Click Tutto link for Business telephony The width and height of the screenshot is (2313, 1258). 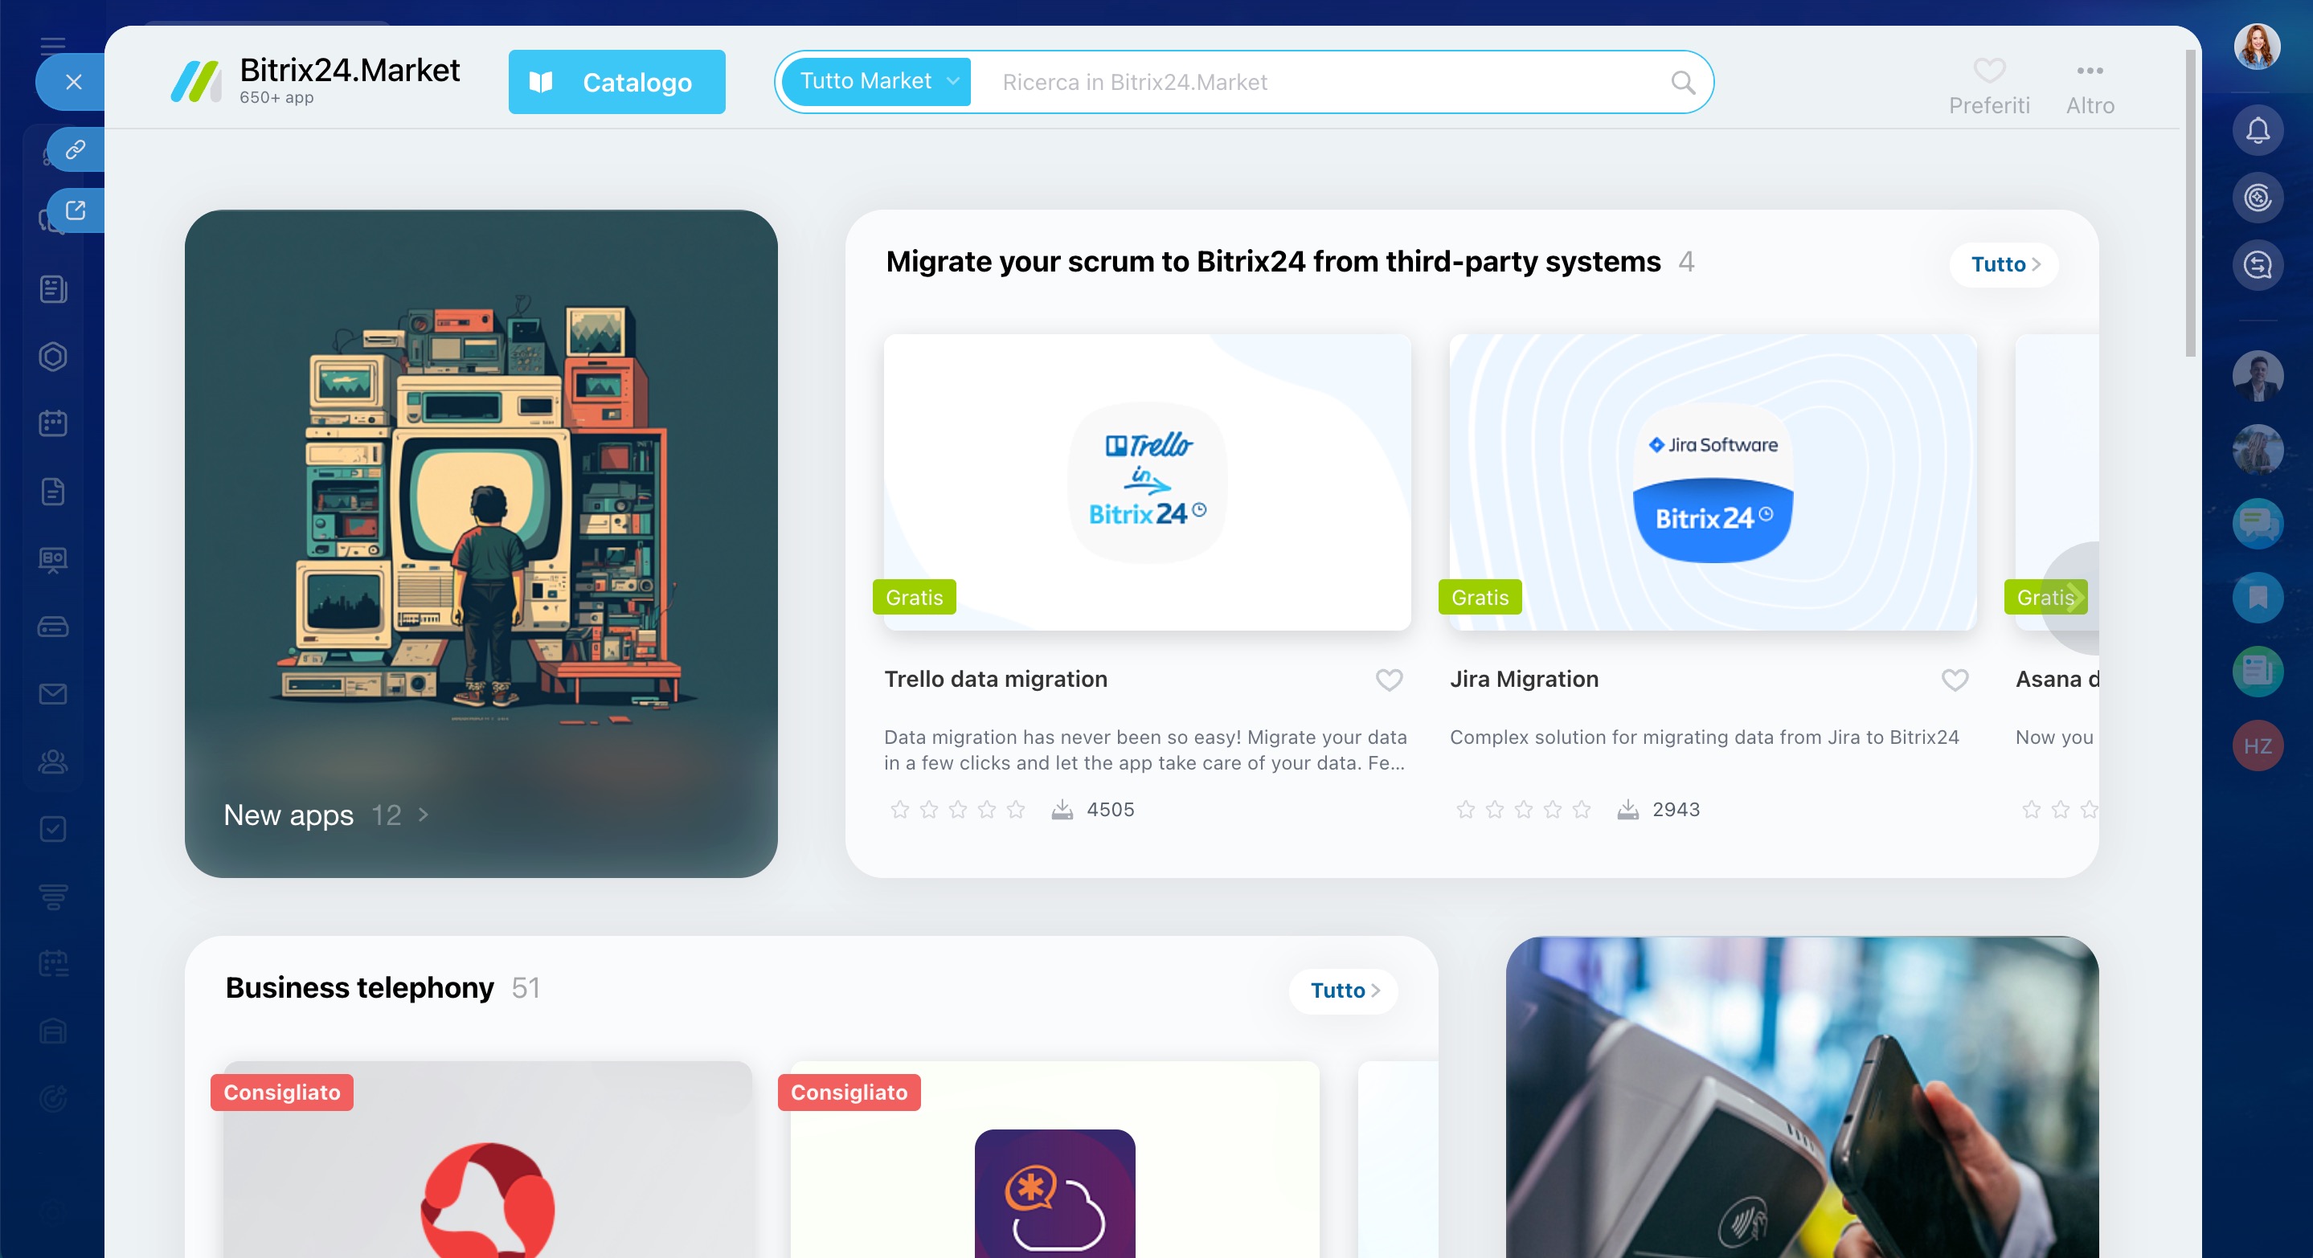tap(1343, 990)
